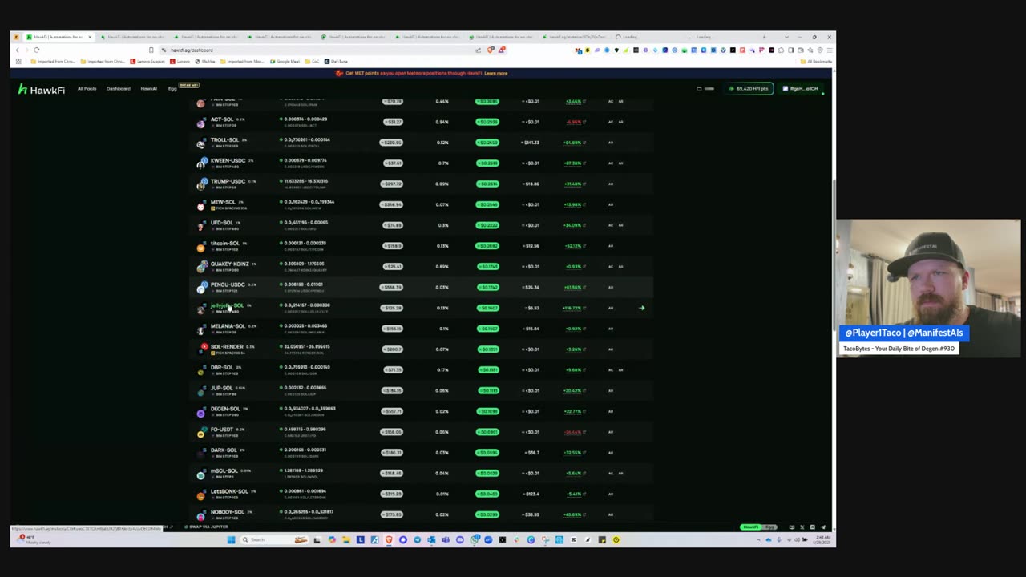This screenshot has width=1026, height=577.
Task: Click the HFI points button
Action: (749, 88)
